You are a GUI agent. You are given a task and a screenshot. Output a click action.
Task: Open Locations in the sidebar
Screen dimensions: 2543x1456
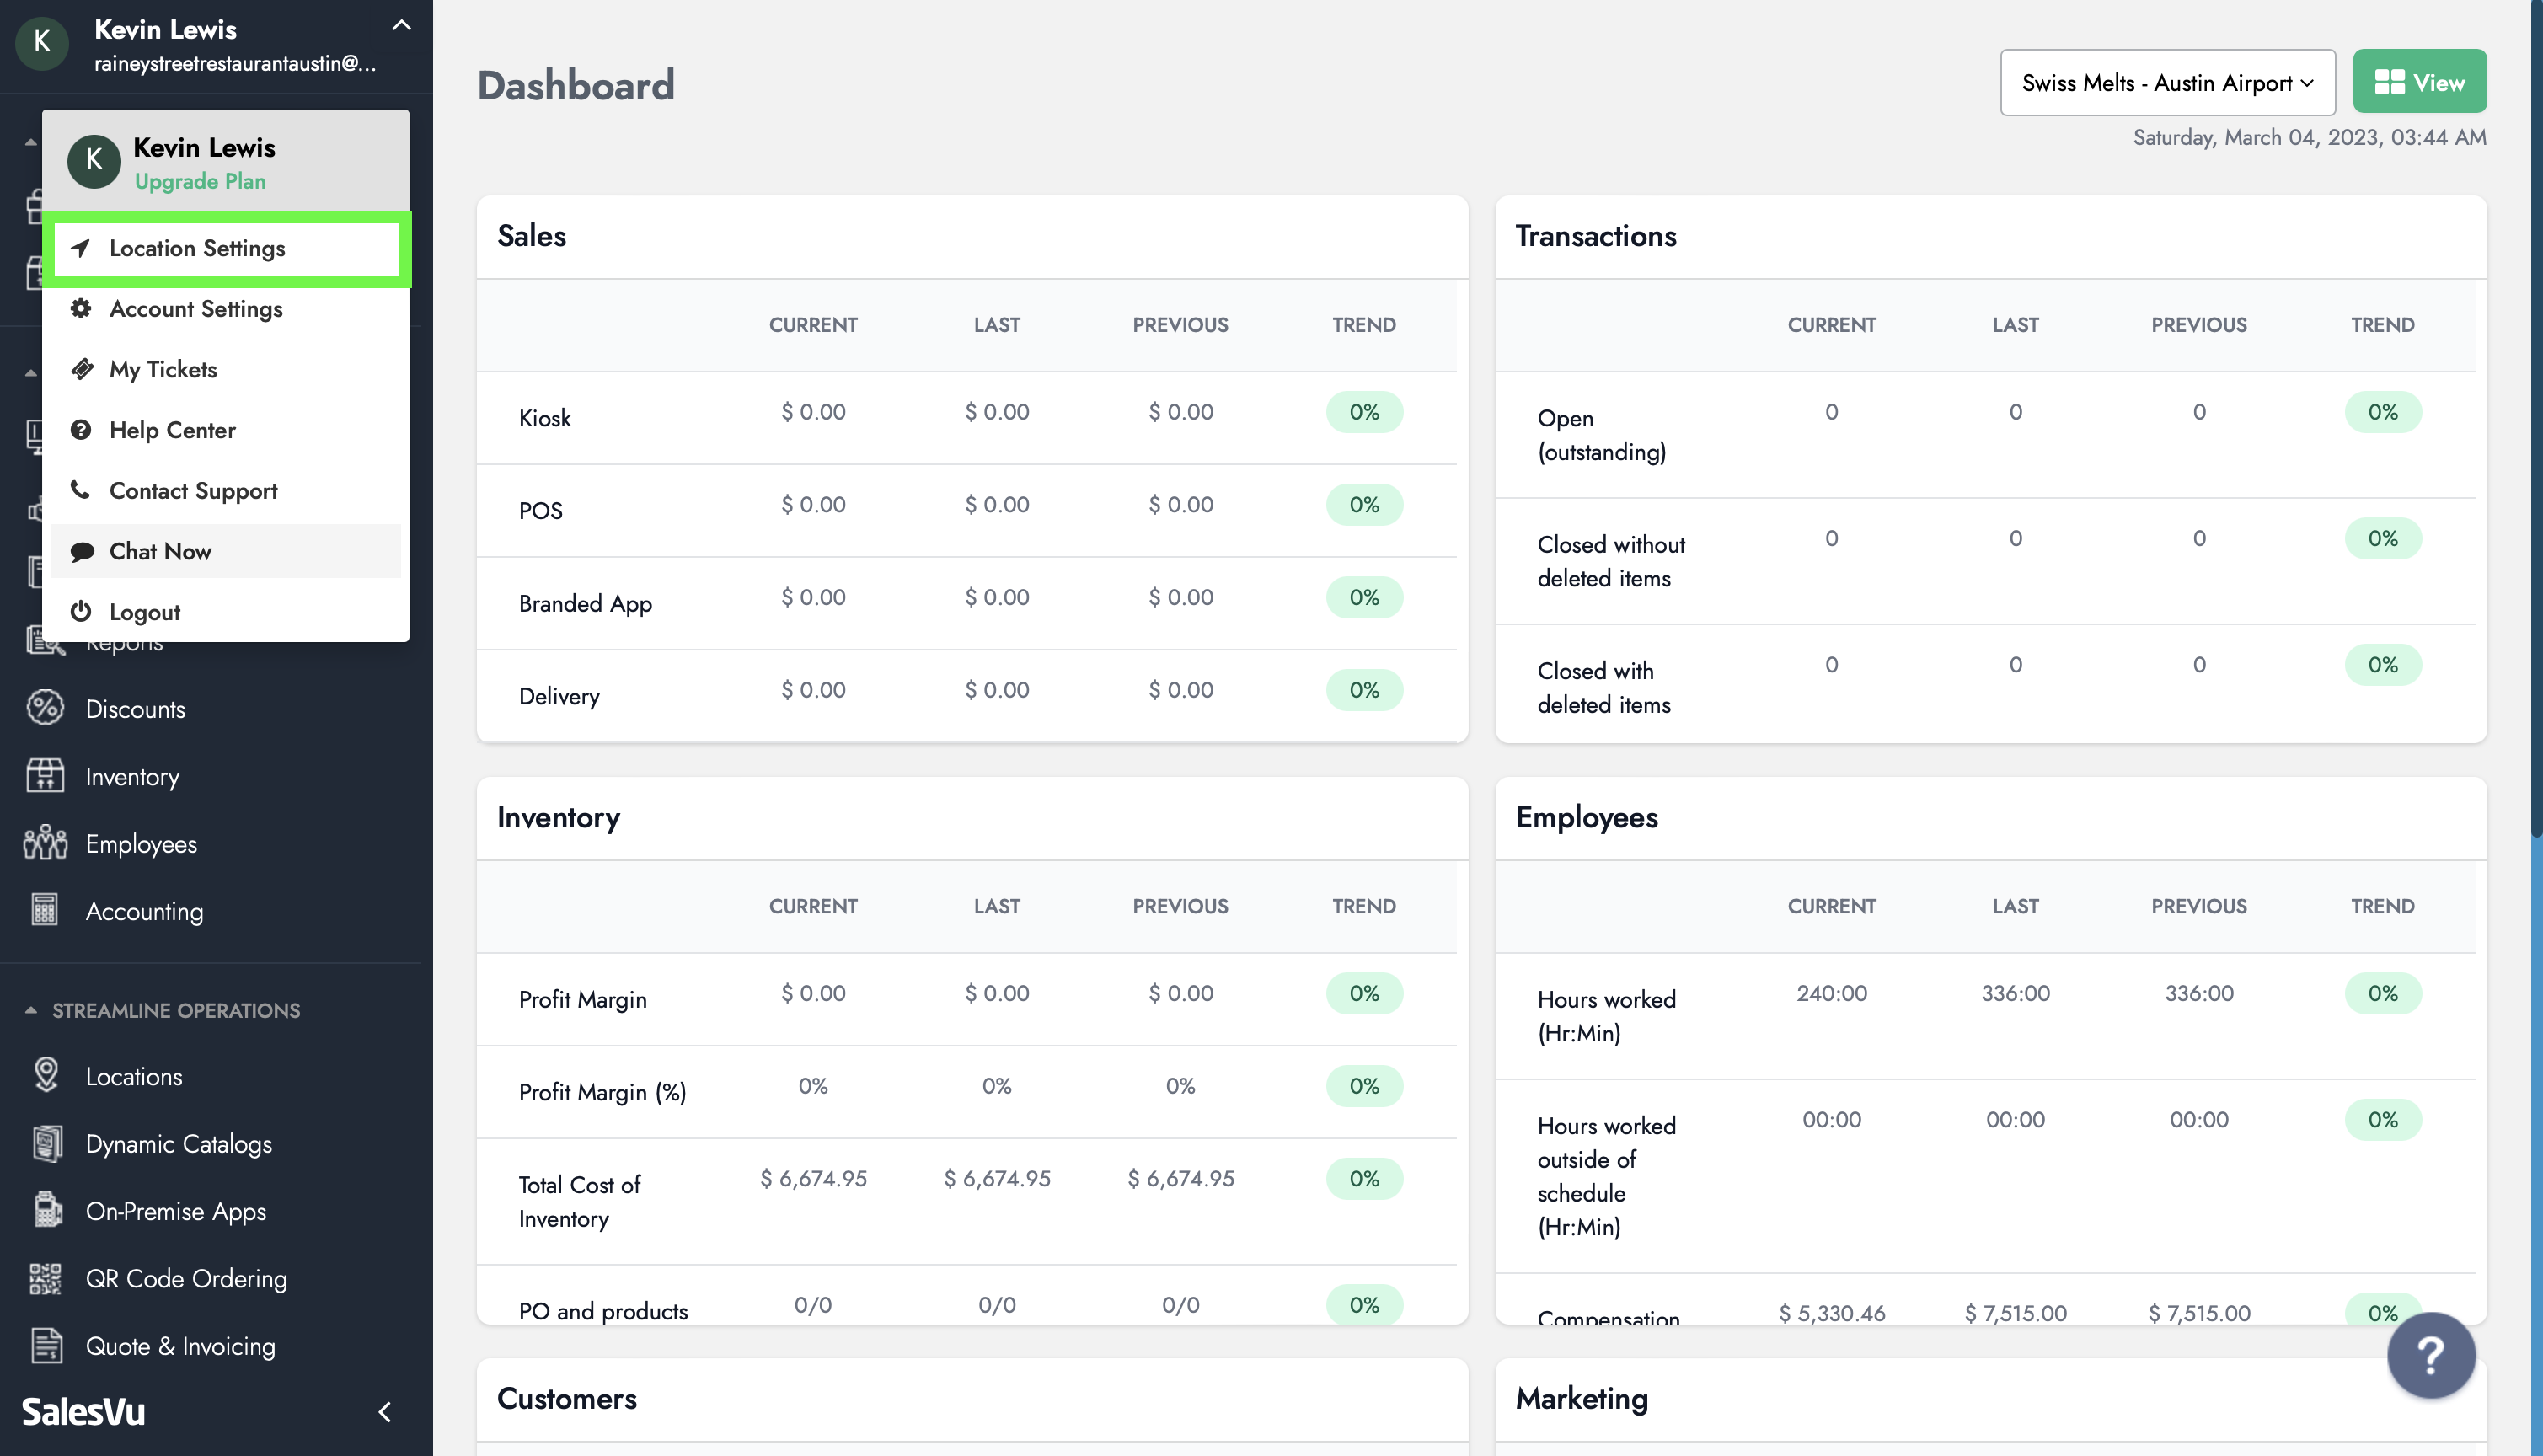(134, 1076)
